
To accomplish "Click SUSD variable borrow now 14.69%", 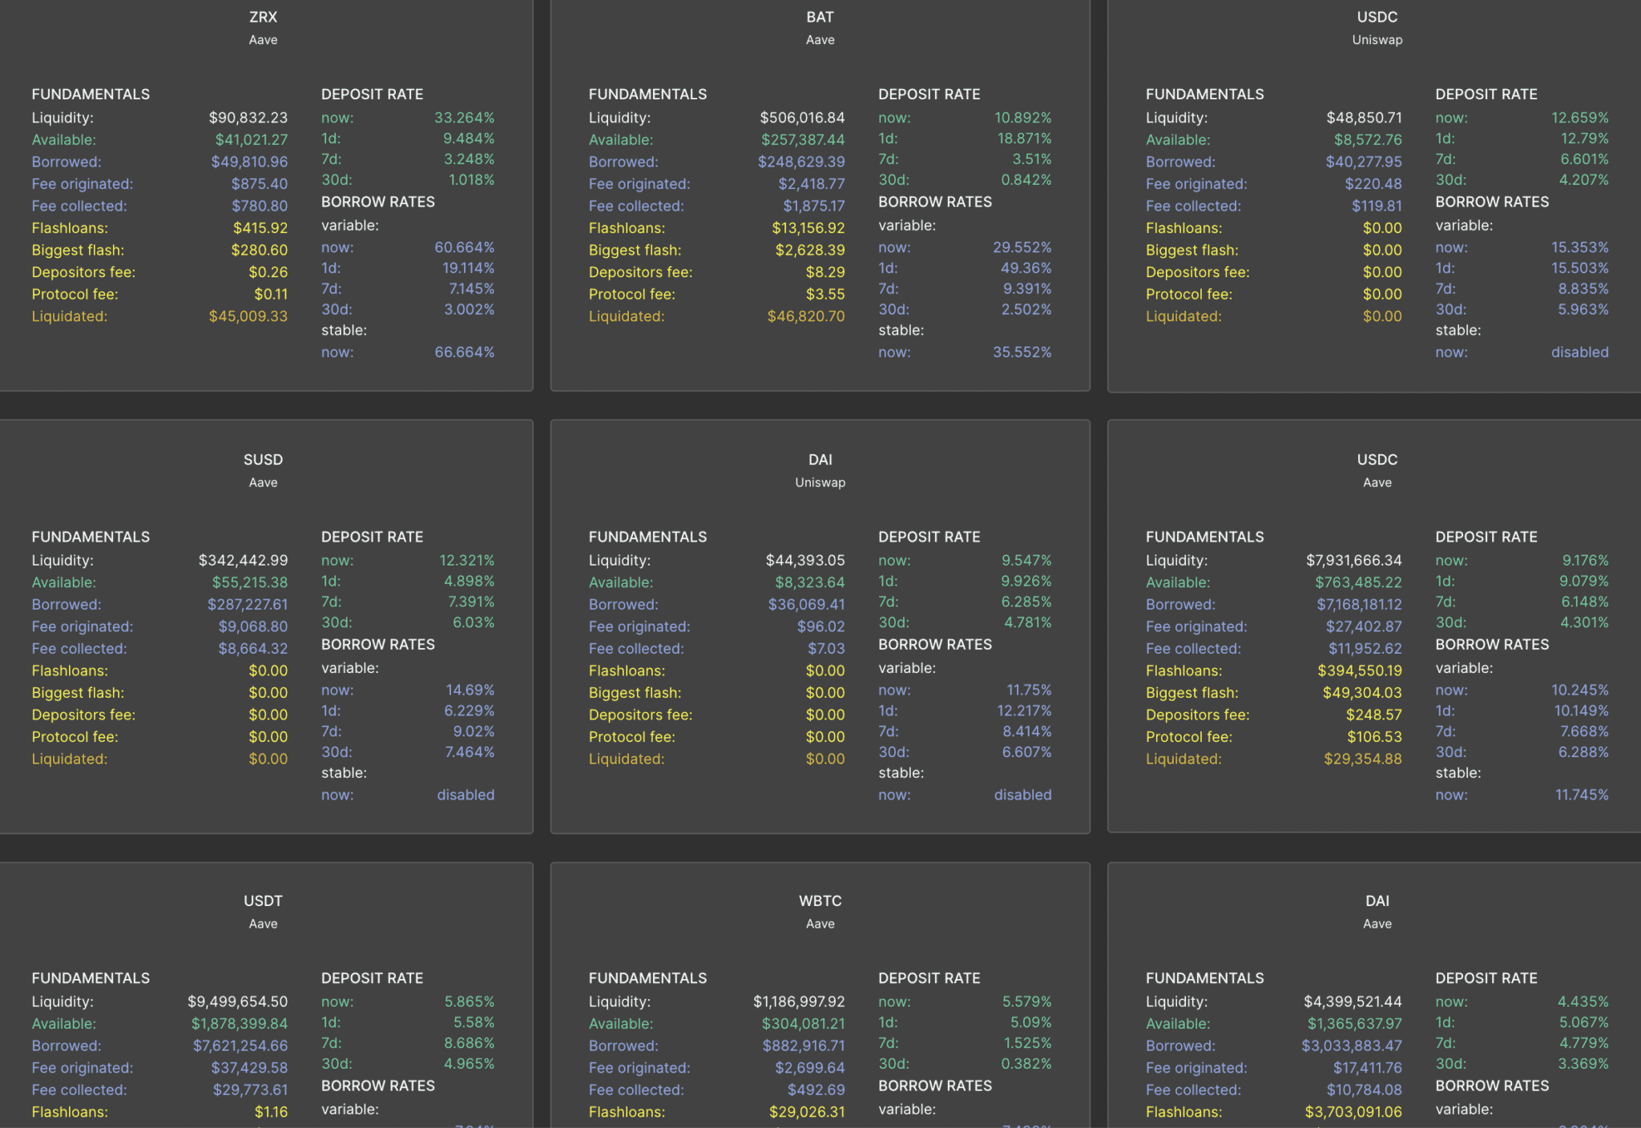I will (470, 691).
